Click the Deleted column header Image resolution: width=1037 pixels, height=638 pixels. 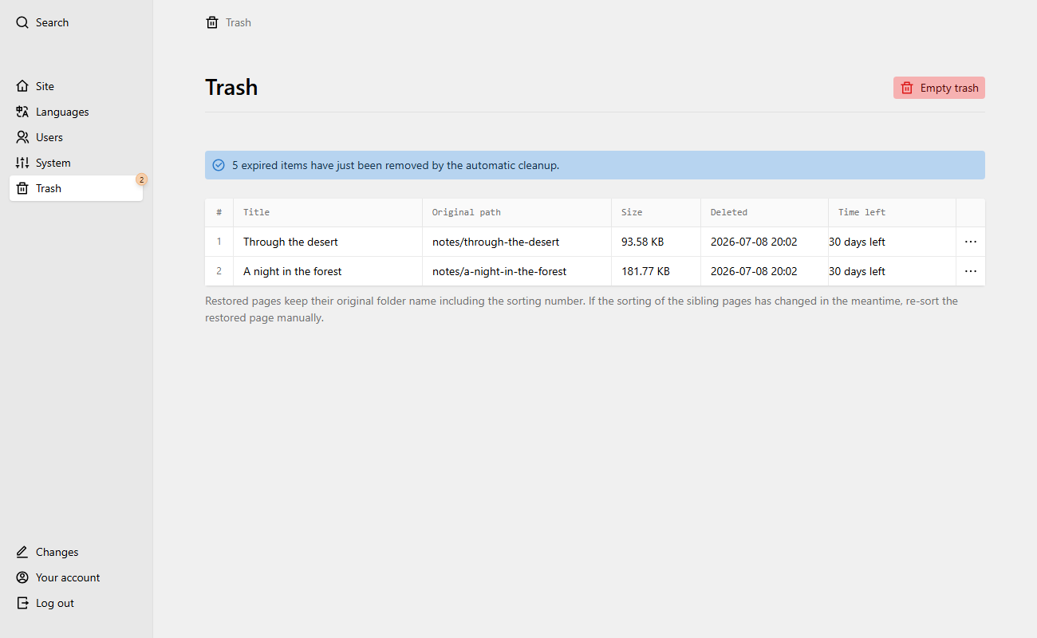click(x=765, y=212)
